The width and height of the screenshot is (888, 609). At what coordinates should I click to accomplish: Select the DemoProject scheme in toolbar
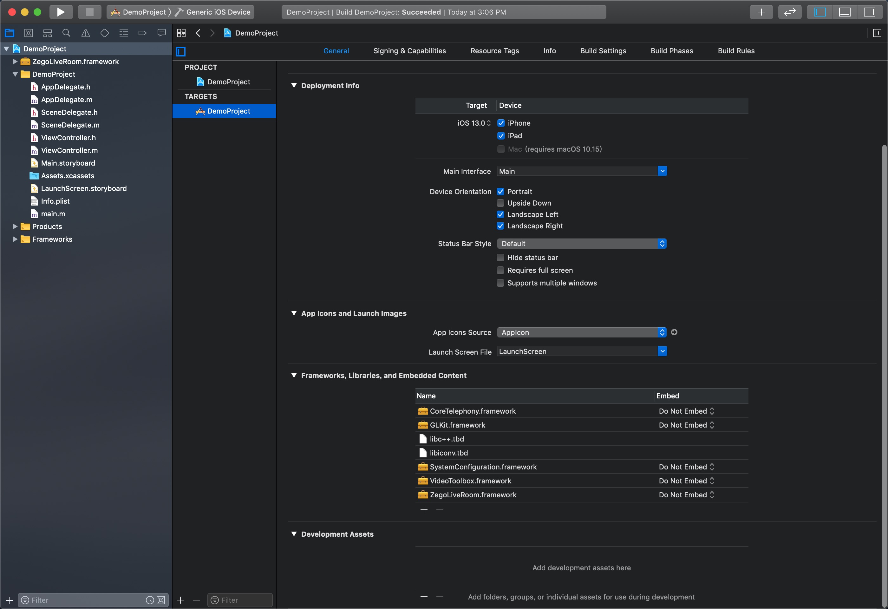tap(138, 12)
